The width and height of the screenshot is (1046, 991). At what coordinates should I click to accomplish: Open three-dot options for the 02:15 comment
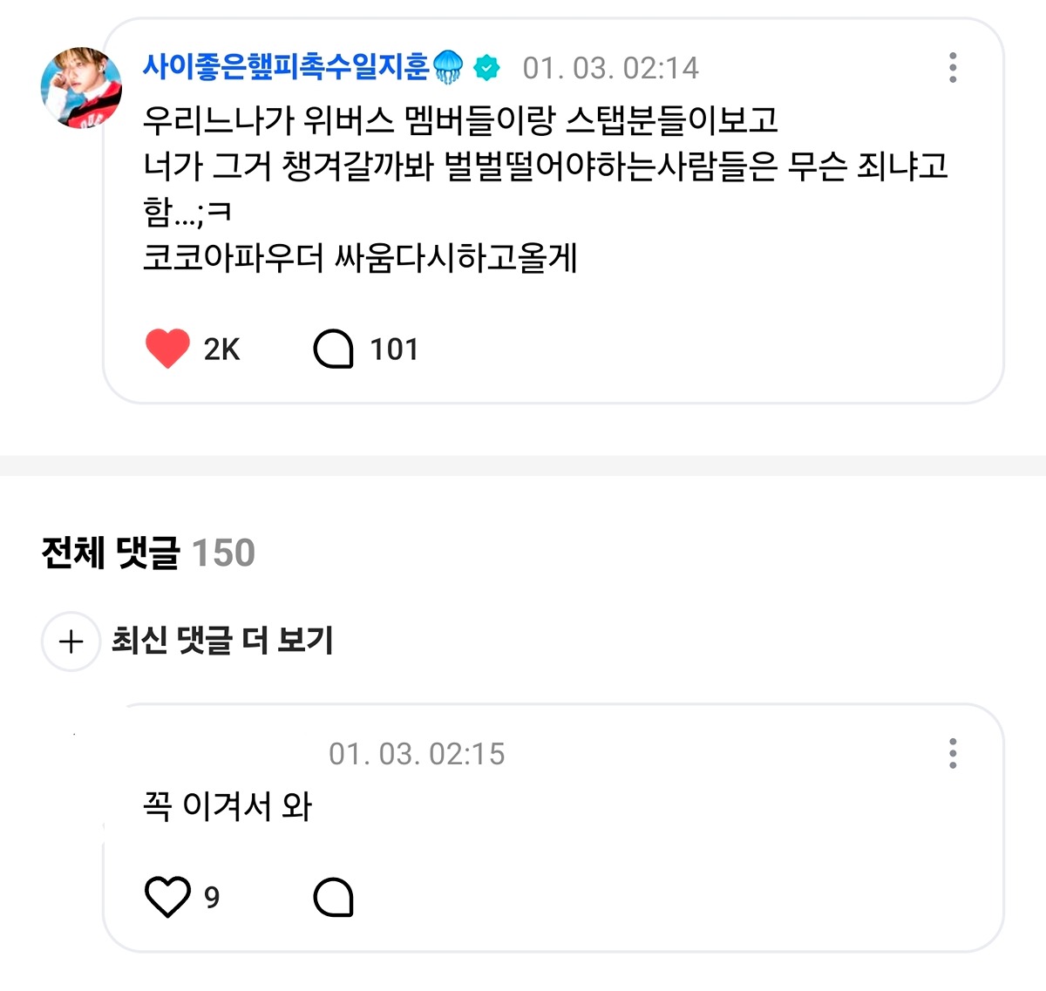point(953,754)
